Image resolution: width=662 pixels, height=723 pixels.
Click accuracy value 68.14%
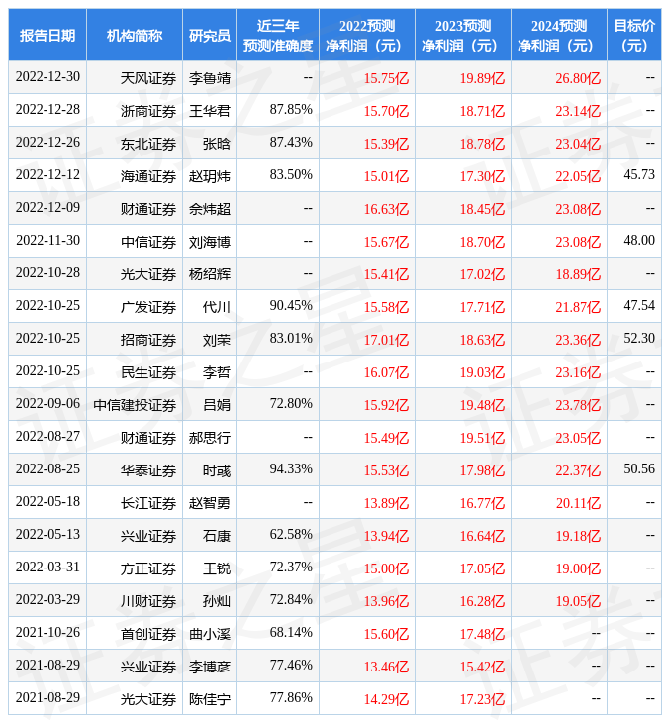291,632
